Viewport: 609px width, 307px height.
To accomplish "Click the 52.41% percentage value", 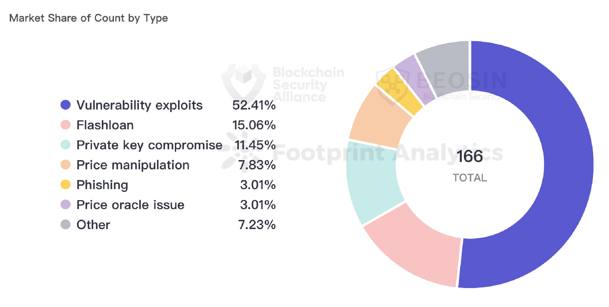I will coord(254,105).
